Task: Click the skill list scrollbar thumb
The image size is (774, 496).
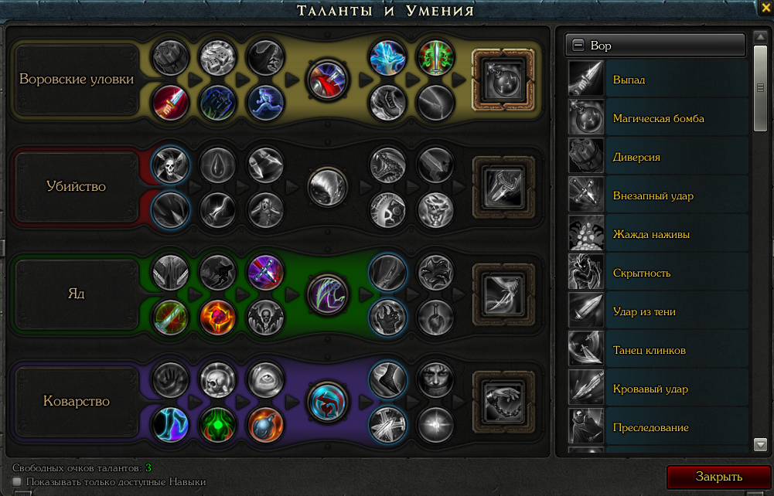Action: click(x=760, y=88)
